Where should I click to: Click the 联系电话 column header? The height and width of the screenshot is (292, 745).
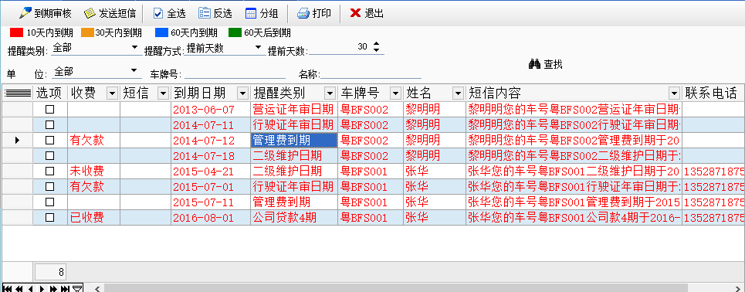(x=713, y=93)
